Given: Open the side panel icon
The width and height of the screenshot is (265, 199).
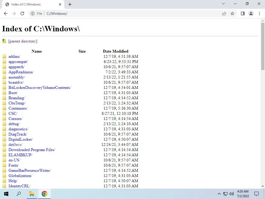Looking at the screenshot, I should (x=243, y=13).
